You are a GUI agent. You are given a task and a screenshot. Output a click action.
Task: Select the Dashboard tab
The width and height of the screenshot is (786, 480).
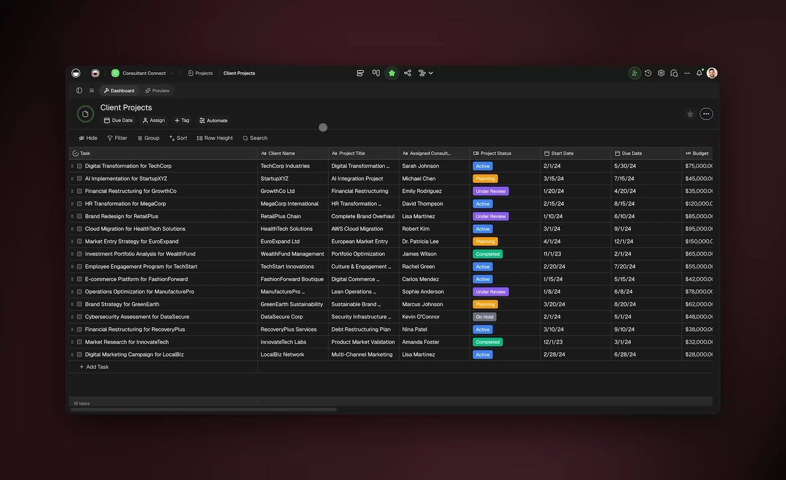[x=119, y=91]
